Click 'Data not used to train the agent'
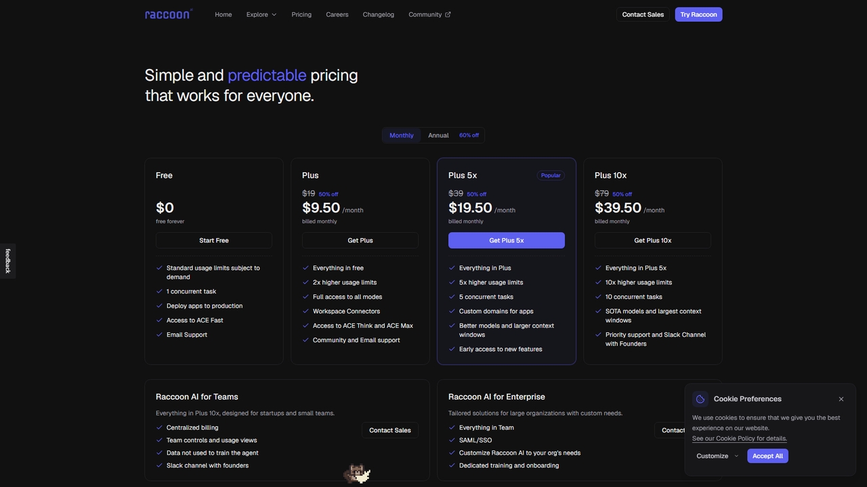Viewport: 867px width, 487px height. click(x=213, y=453)
